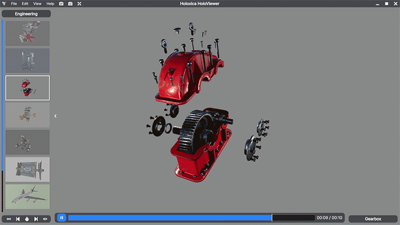Open the View menu

point(37,3)
